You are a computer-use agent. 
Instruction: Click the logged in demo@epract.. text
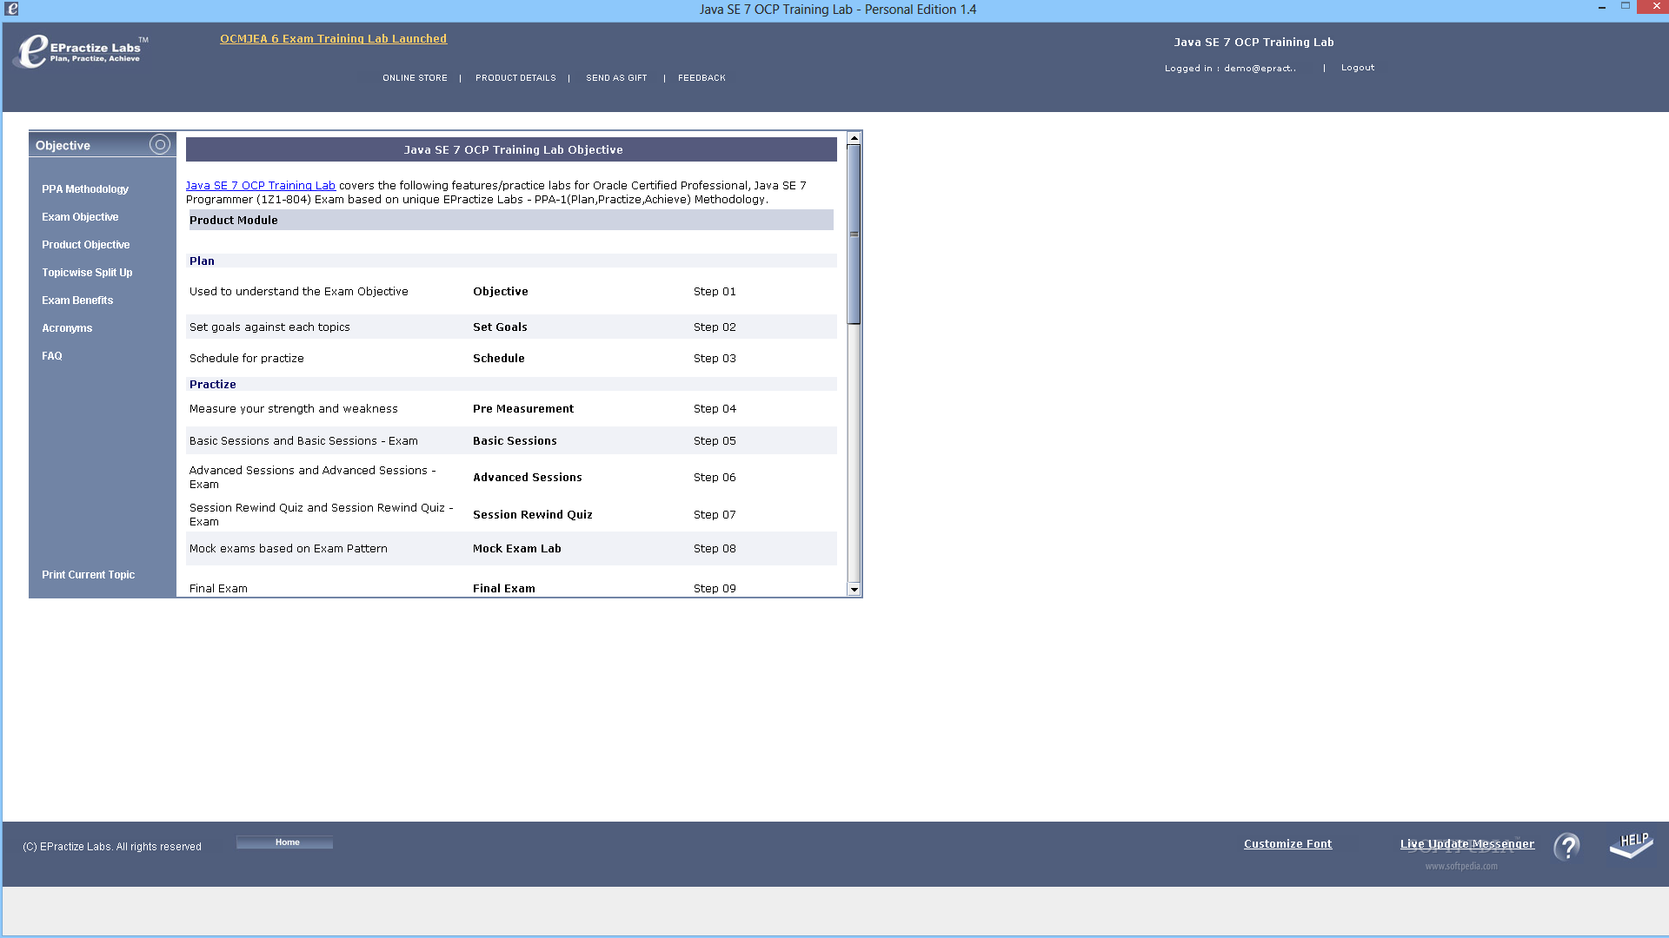coord(1230,69)
